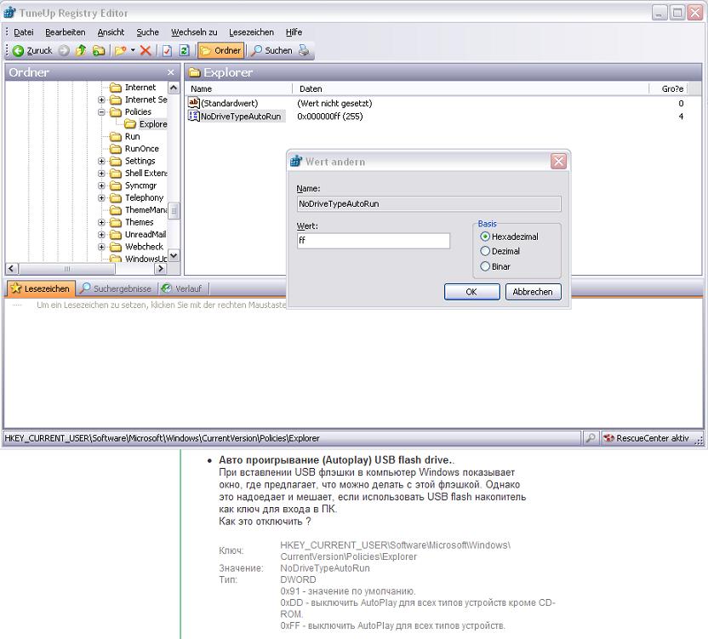The height and width of the screenshot is (639, 708).
Task: Switch to the Suchergebnisse tab
Action: 116,288
